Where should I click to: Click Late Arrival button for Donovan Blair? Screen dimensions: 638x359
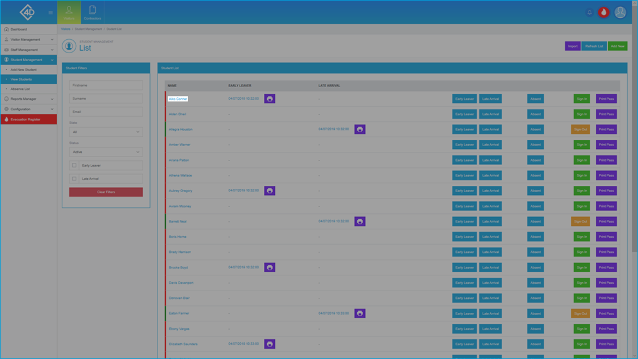(490, 298)
